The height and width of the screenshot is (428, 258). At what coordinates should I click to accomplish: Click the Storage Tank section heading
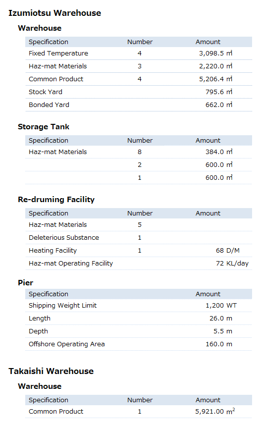click(x=44, y=127)
